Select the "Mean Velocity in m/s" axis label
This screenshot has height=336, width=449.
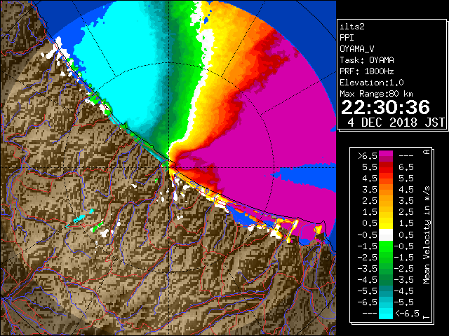[x=427, y=235]
